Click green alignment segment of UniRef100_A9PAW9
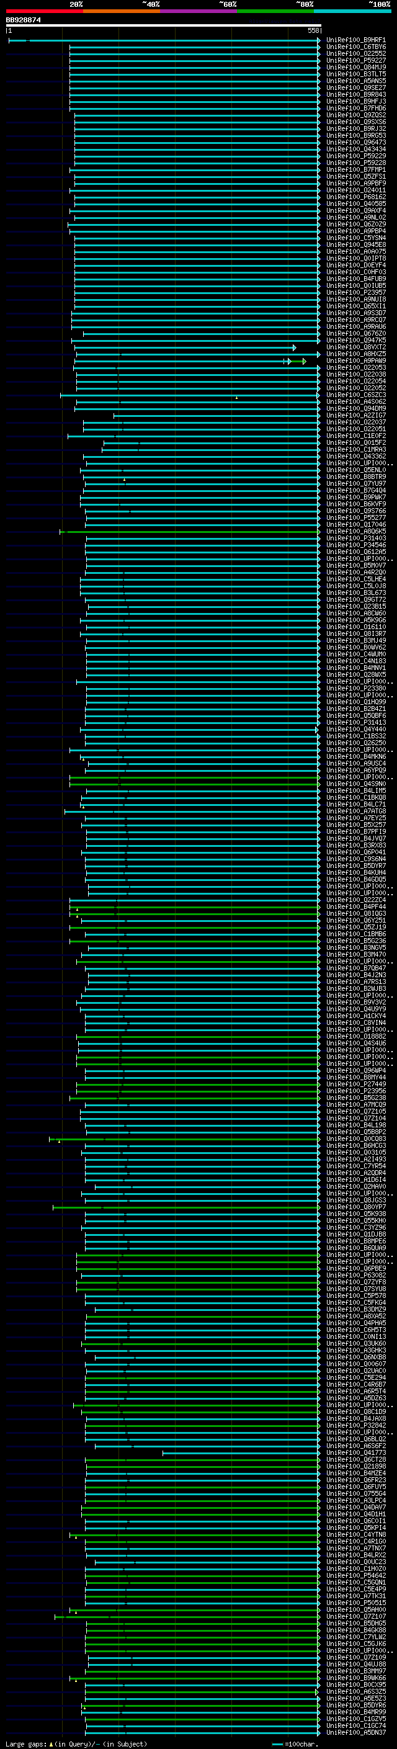The width and height of the screenshot is (397, 1749). pyautogui.click(x=298, y=361)
